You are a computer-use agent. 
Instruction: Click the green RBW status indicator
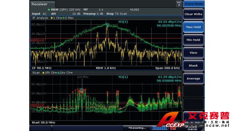tap(49, 10)
